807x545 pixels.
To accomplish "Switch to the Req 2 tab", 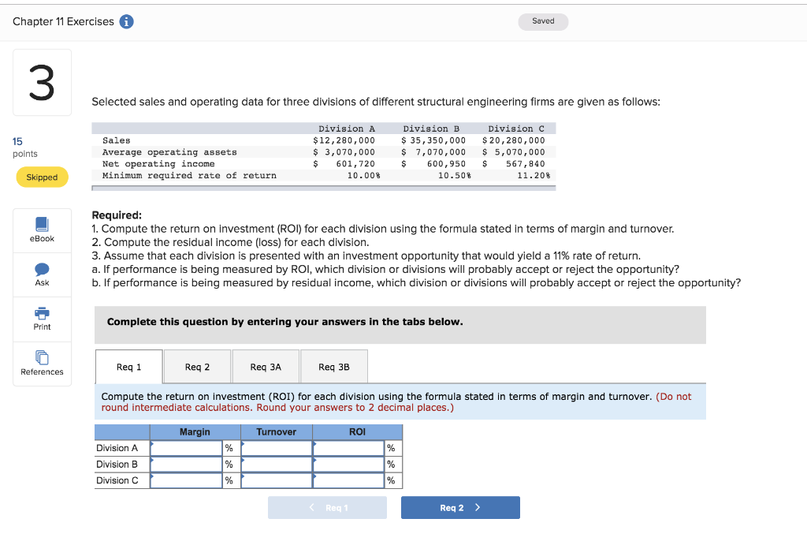I will (x=196, y=366).
